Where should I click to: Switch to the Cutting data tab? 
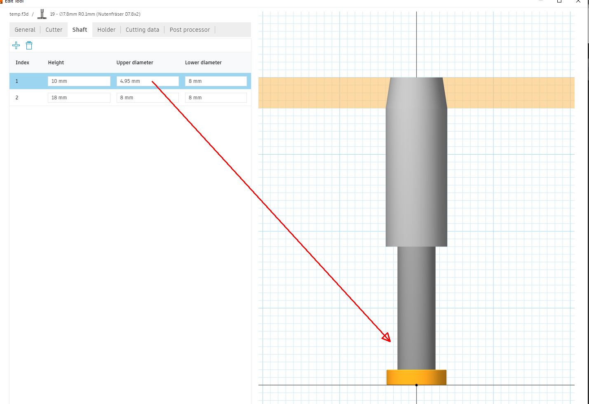point(142,29)
